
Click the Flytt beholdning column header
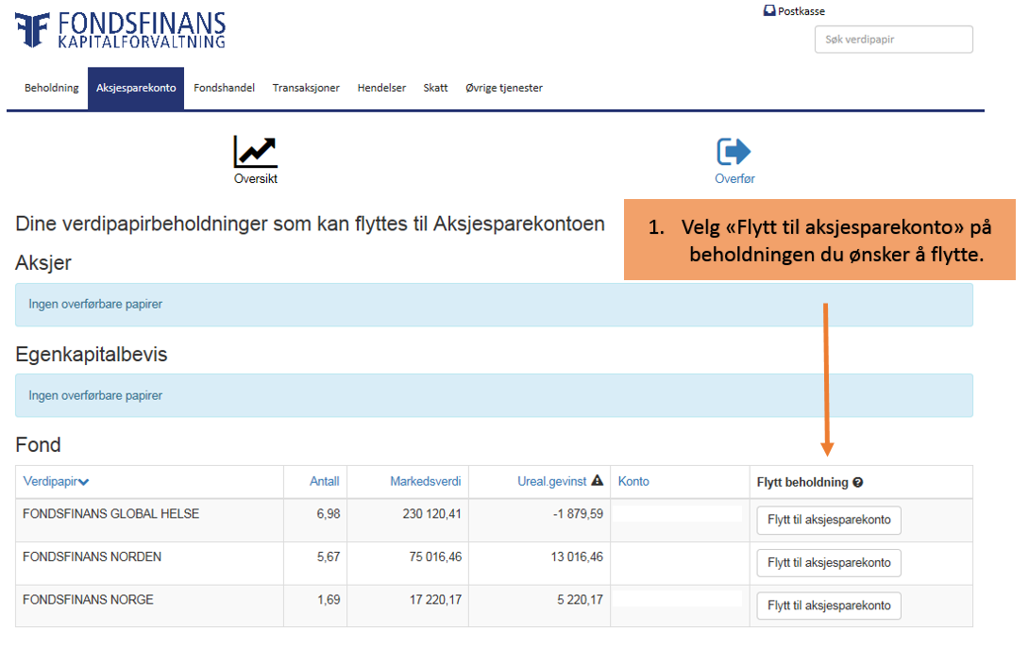[801, 482]
